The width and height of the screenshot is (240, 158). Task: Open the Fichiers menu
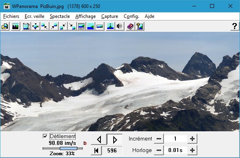coord(11,16)
